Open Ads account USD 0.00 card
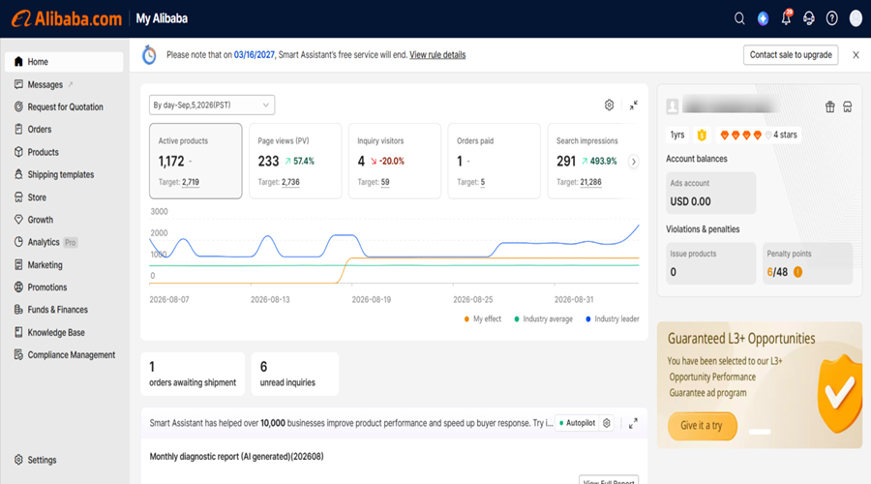Viewport: 871px width, 484px height. [x=711, y=193]
